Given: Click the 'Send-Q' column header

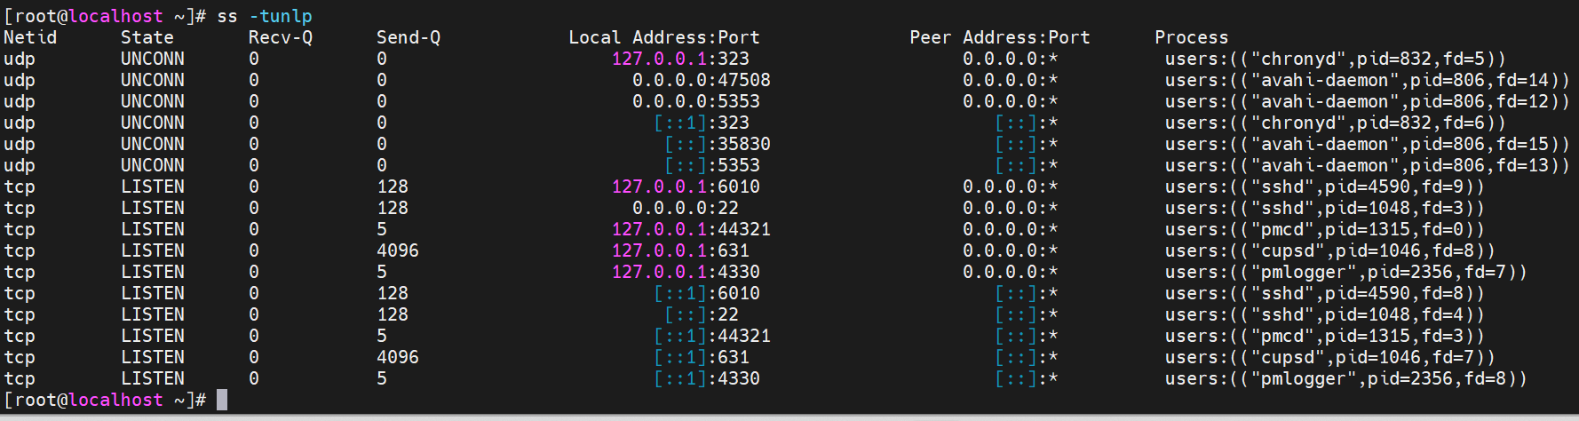Looking at the screenshot, I should 409,37.
